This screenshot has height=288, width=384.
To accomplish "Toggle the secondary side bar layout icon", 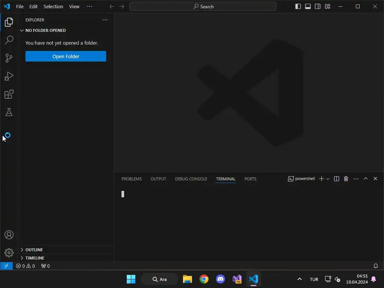I will pyautogui.click(x=318, y=7).
